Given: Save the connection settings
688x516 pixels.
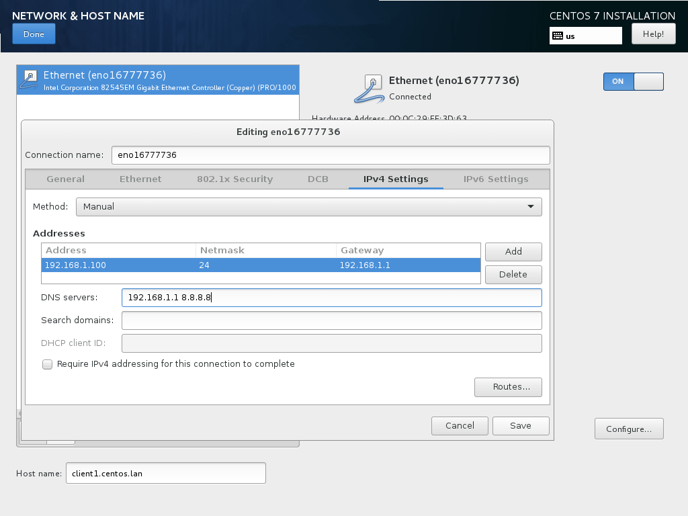Looking at the screenshot, I should click(521, 425).
